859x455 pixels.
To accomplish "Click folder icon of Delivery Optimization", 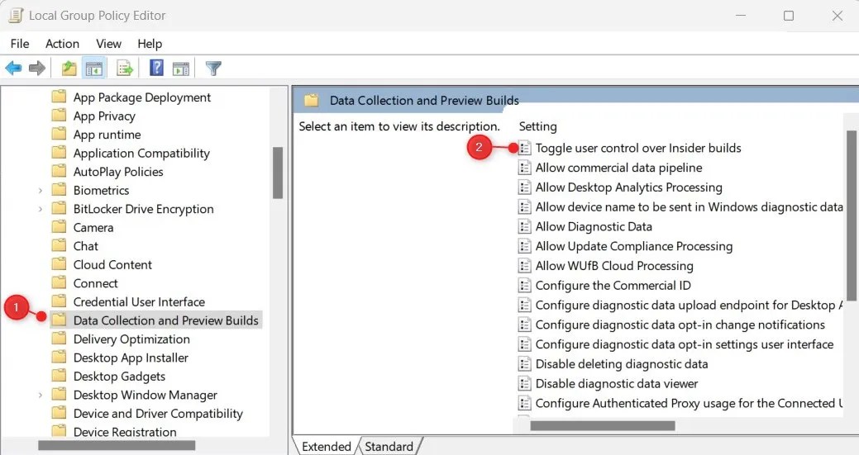I will click(59, 339).
